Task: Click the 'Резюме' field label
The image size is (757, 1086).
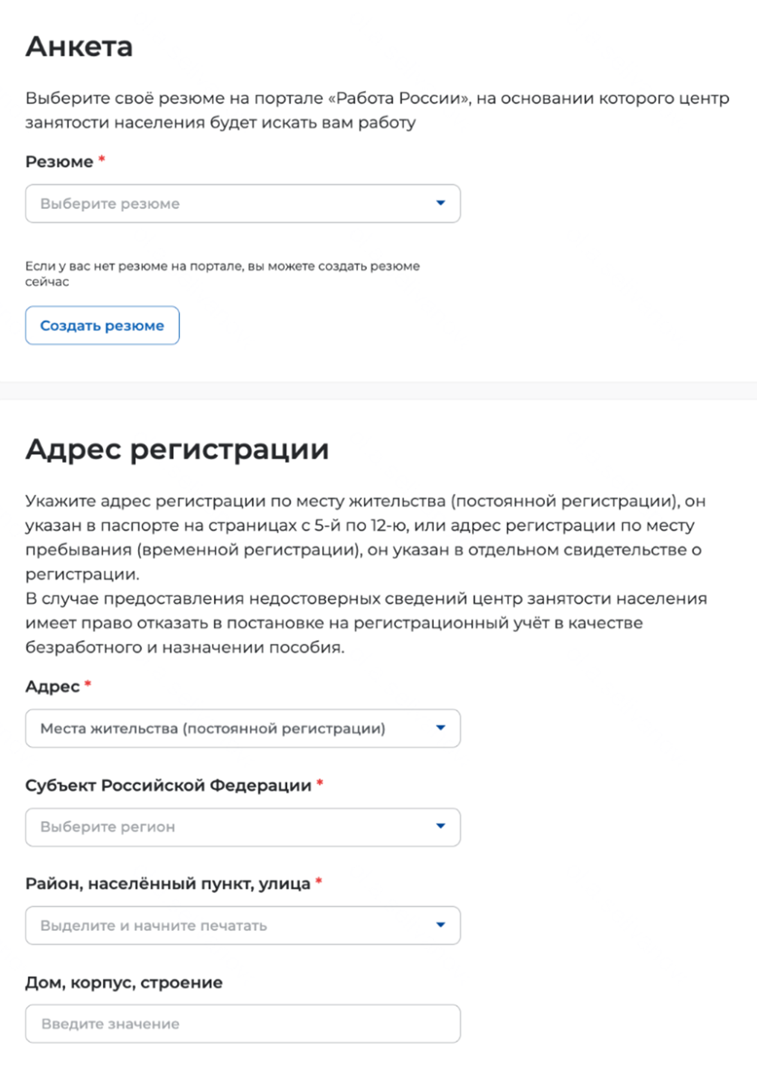Action: click(59, 162)
